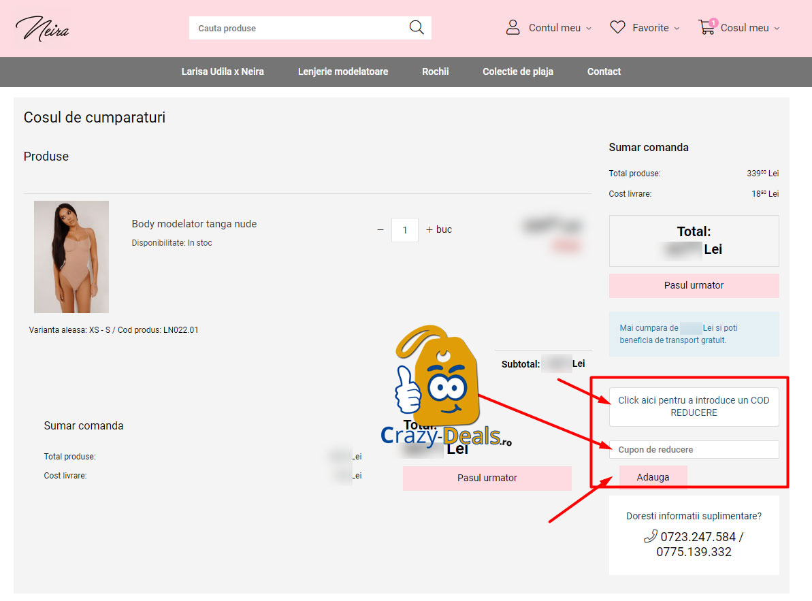Open Larisa Udila x Neira menu
The height and width of the screenshot is (601, 812).
tap(223, 71)
